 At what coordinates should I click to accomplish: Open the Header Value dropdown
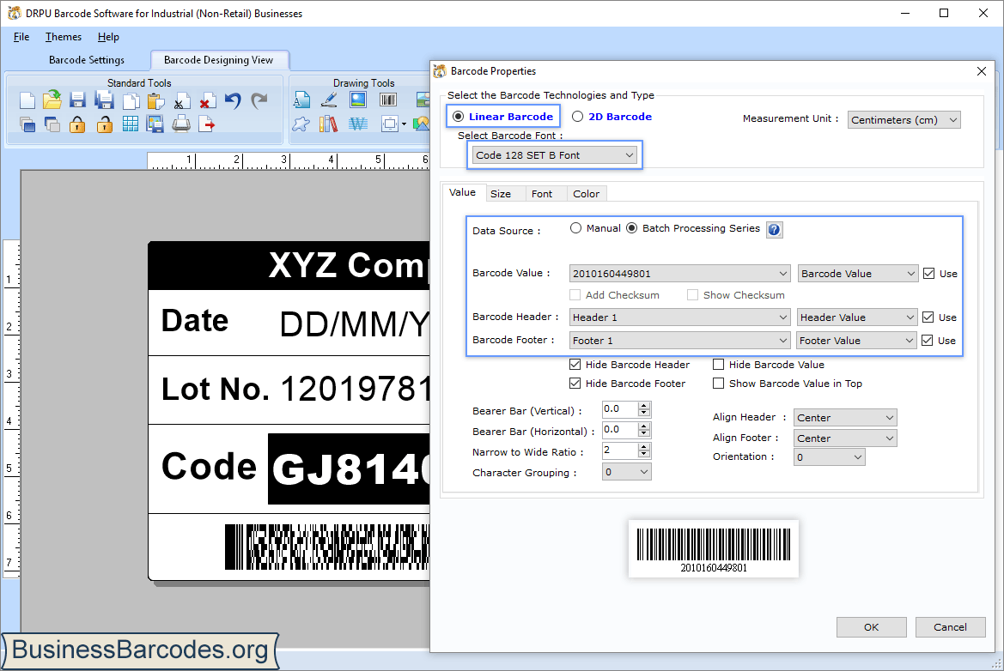857,317
